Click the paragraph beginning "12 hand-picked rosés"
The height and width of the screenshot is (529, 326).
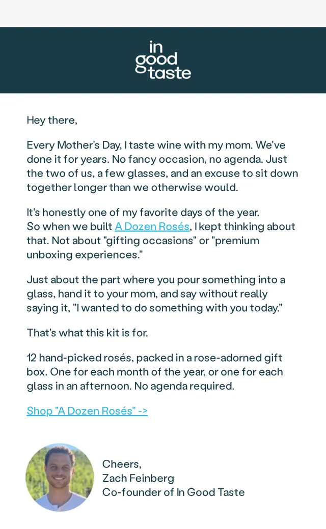pos(155,372)
